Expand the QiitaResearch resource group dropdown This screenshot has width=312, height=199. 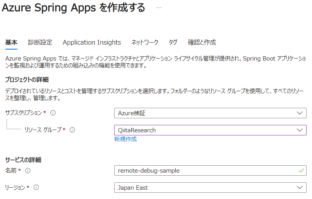tap(210, 130)
